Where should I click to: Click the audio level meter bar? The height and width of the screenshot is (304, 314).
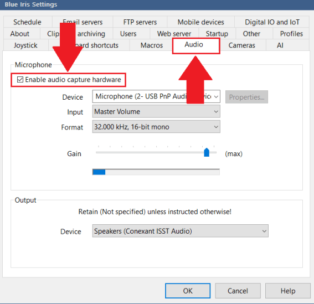[x=156, y=172]
